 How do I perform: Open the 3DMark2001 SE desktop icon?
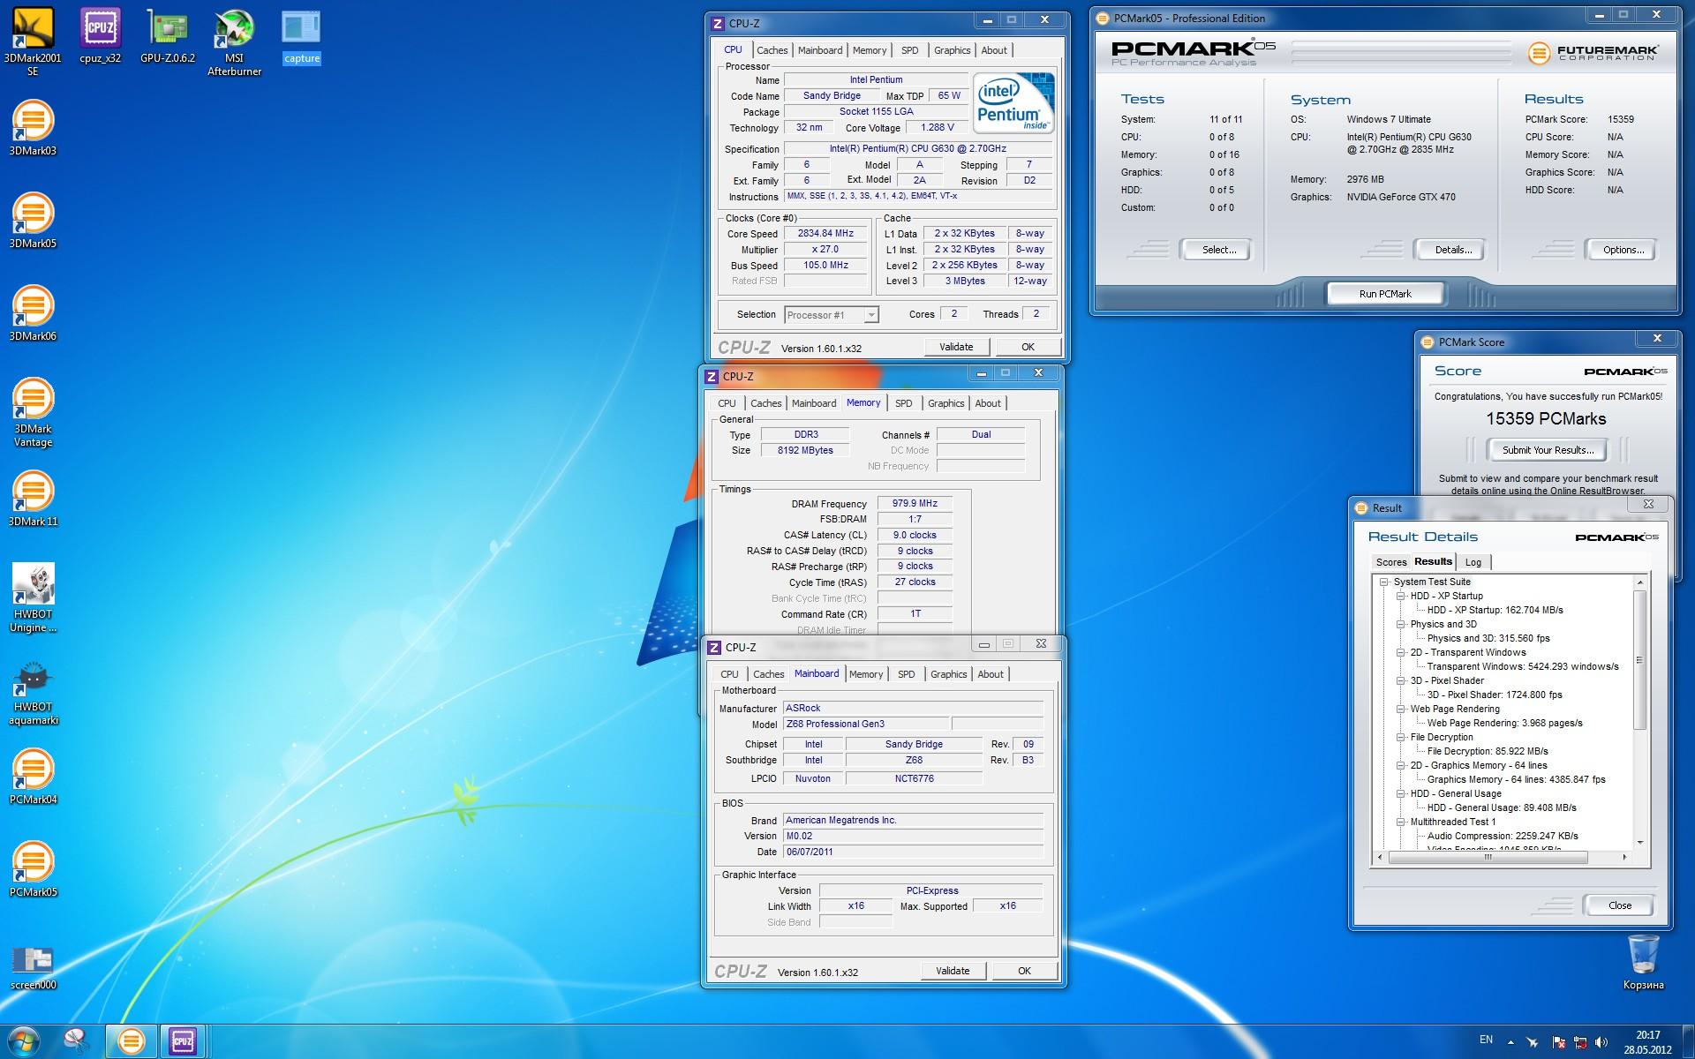click(33, 42)
